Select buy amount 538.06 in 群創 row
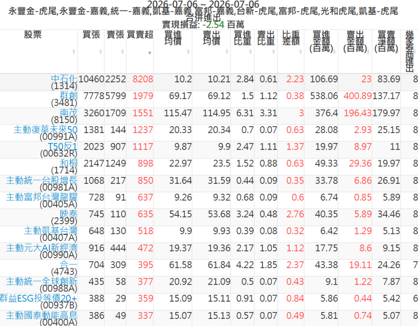The width and height of the screenshot is (418, 326). click(324, 96)
